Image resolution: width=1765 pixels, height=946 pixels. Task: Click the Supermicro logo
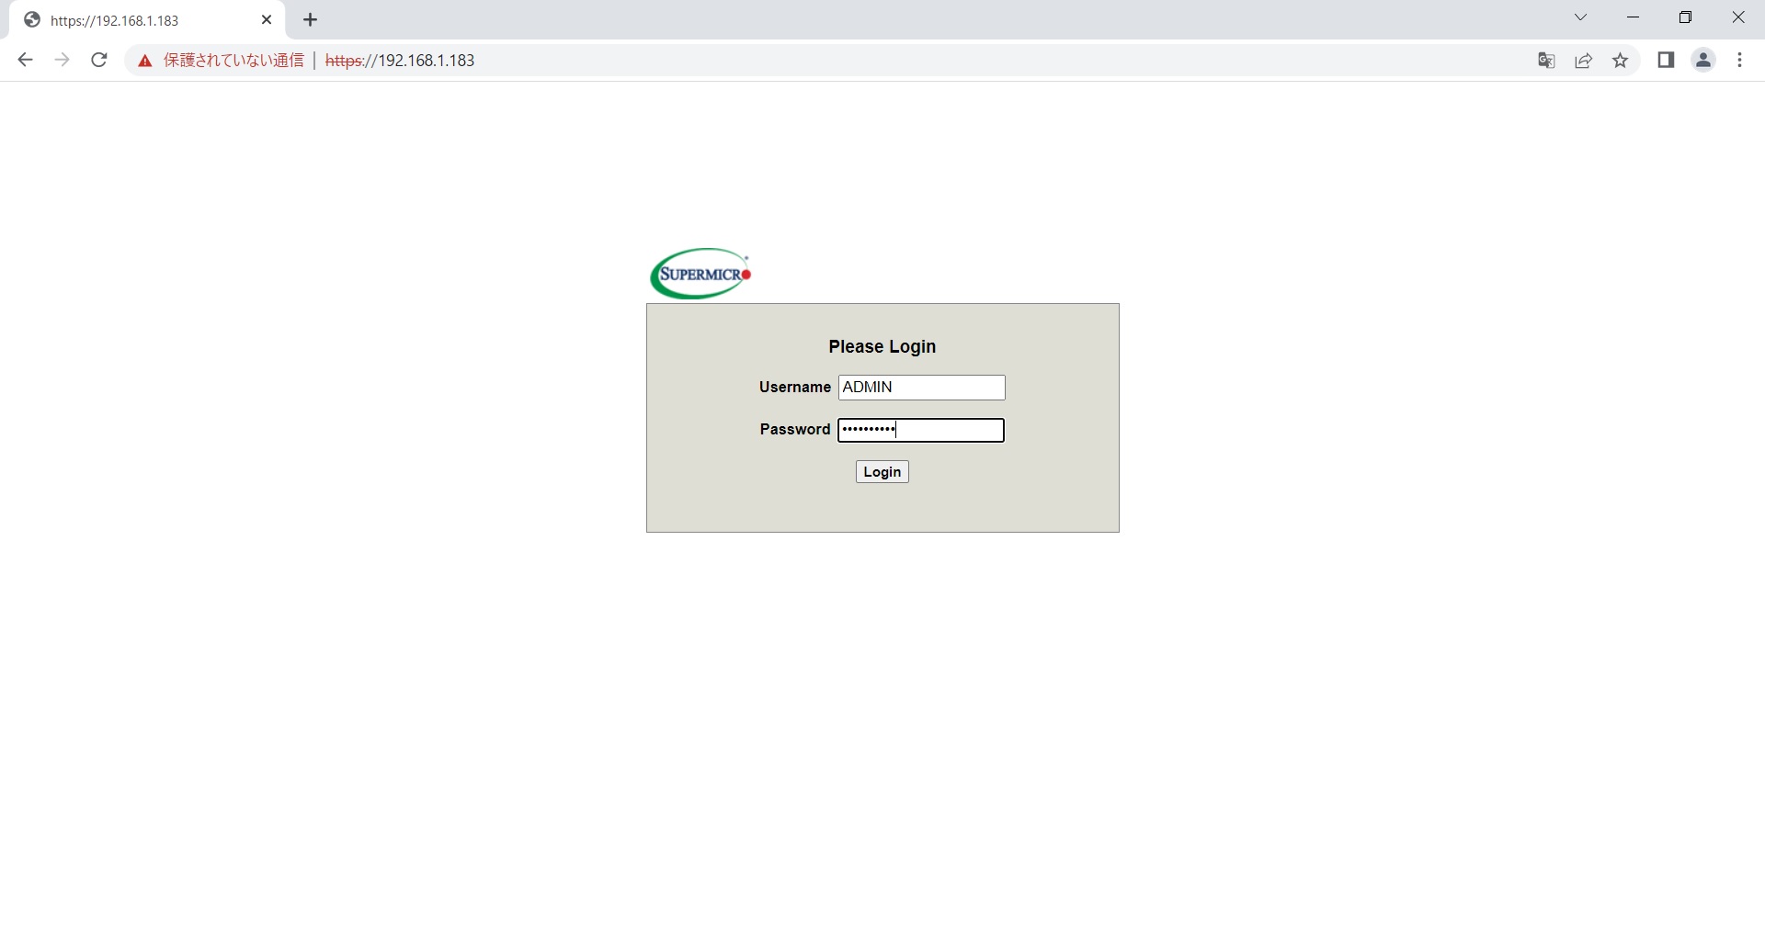click(x=700, y=274)
